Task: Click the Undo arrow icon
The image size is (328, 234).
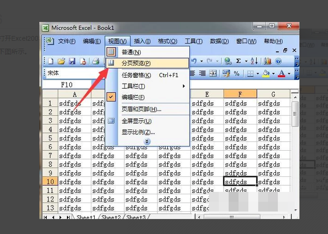Action: (x=194, y=61)
